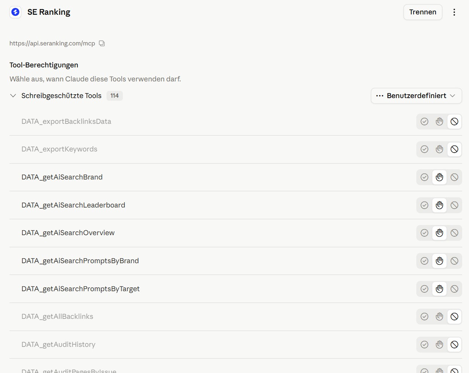Block DATA_getAiSearchPromptsByBrand tool
This screenshot has height=373, width=469.
(454, 261)
